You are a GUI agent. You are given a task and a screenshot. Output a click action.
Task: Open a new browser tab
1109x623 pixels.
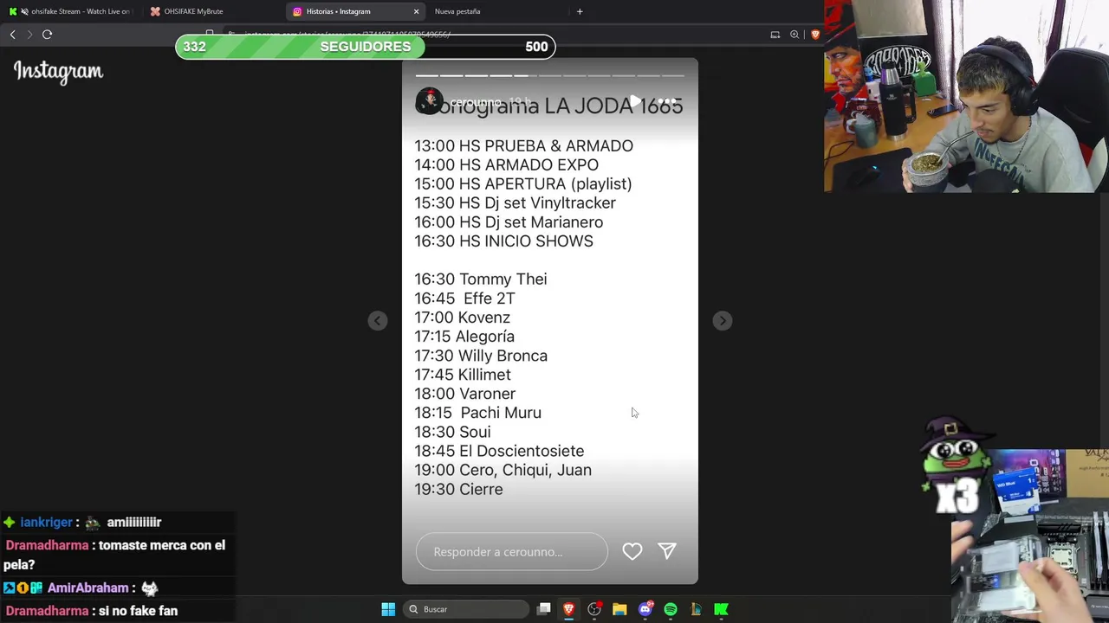pyautogui.click(x=580, y=11)
